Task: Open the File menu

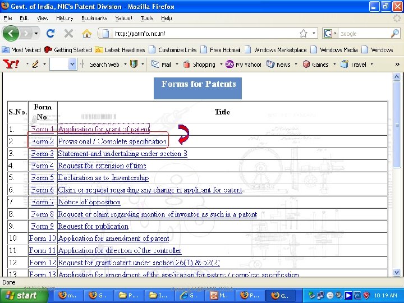Action: (8, 19)
